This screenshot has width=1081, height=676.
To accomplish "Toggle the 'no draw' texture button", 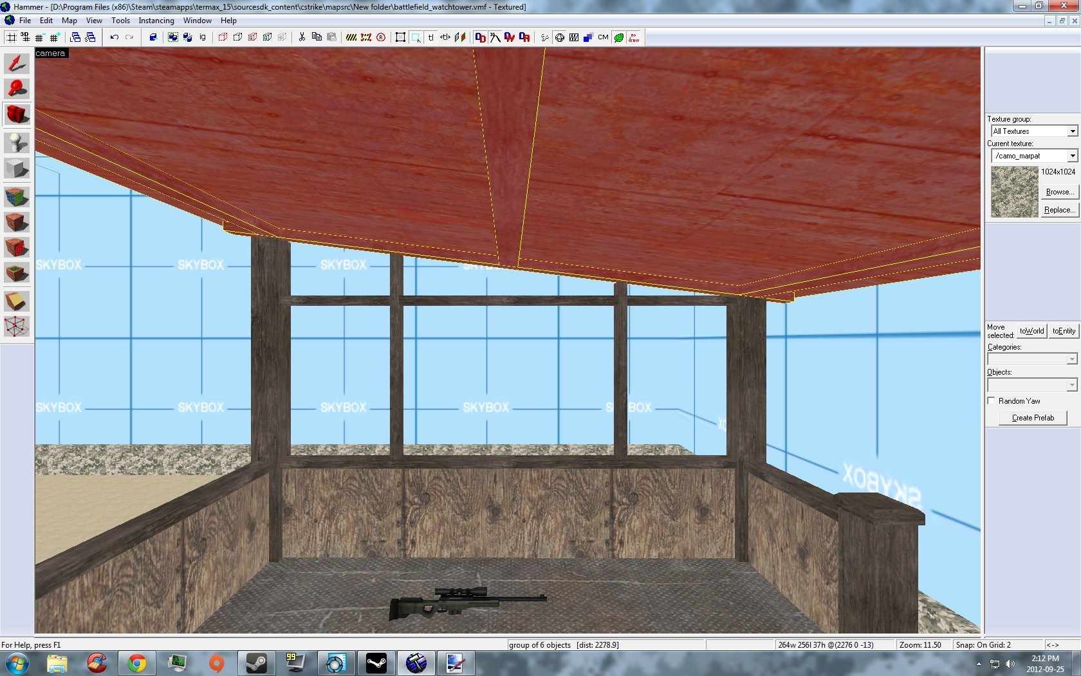I will tap(634, 37).
